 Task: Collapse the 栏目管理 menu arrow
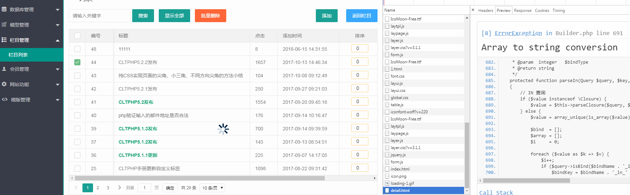click(x=58, y=40)
